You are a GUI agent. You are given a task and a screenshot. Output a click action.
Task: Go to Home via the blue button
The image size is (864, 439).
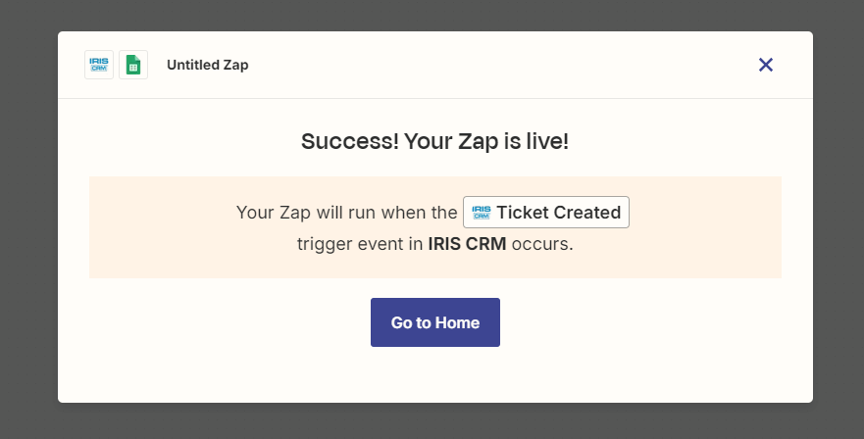coord(435,322)
